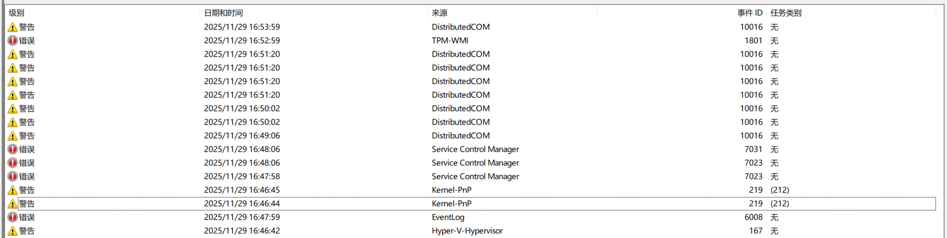Click the warning icon in the Kernel-PnP 16:46:44 row
The image size is (947, 238).
(x=12, y=203)
